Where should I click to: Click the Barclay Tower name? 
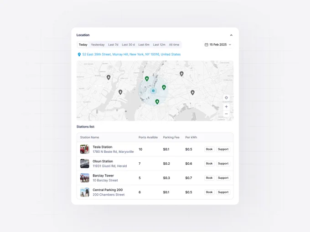(103, 176)
